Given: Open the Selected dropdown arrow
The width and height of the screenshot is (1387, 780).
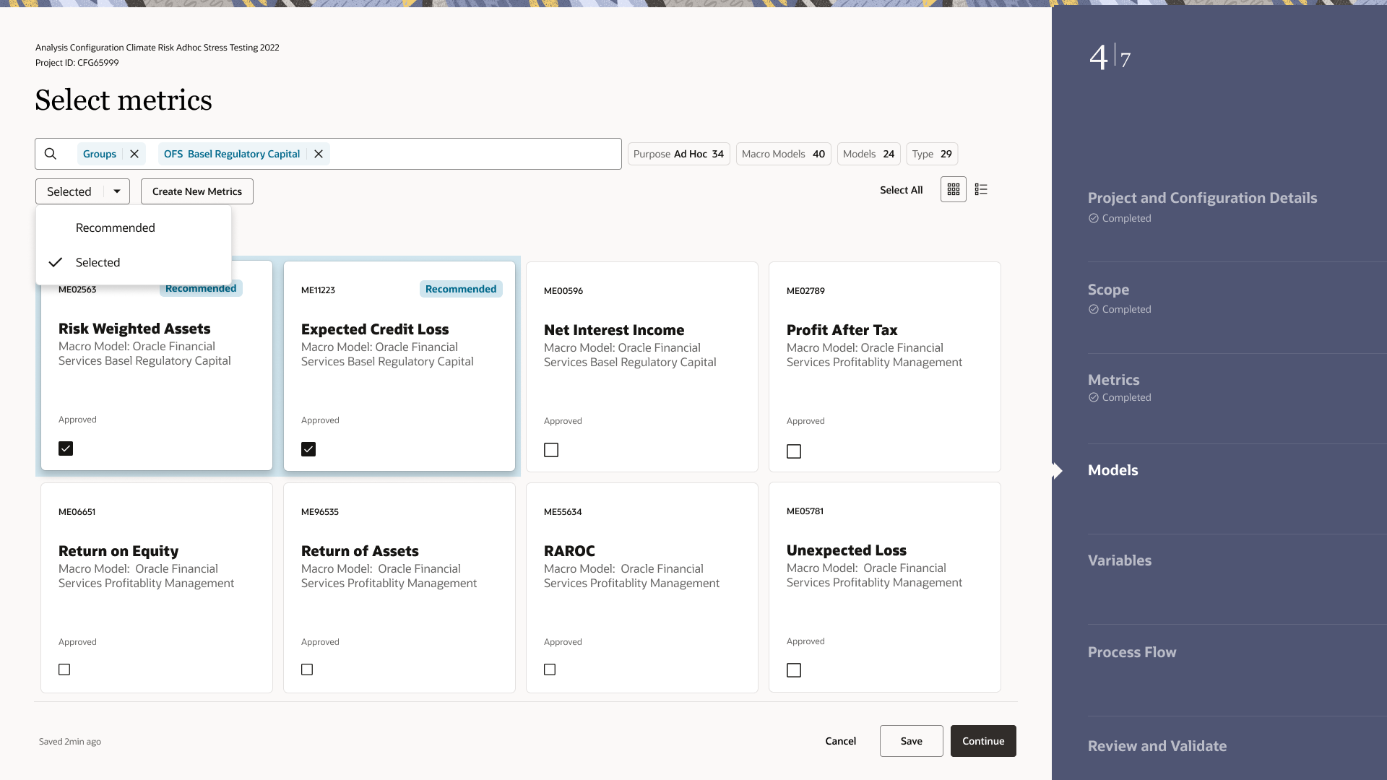Looking at the screenshot, I should pos(117,191).
